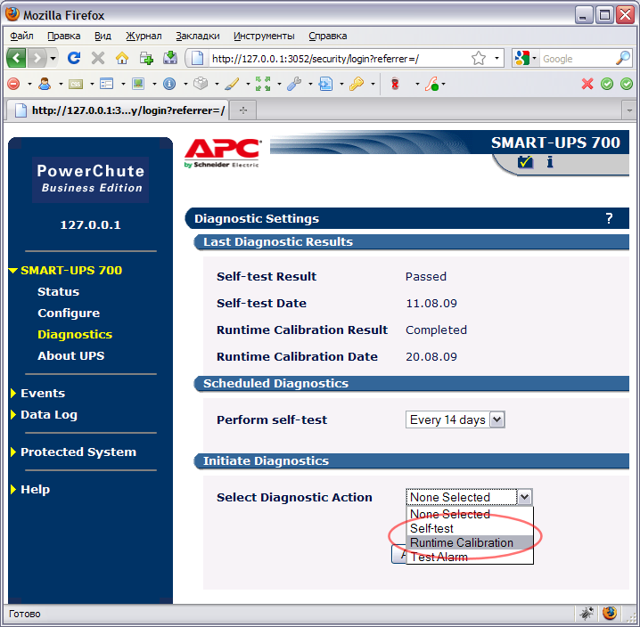Click the CSS toolbar icon

(x=76, y=84)
